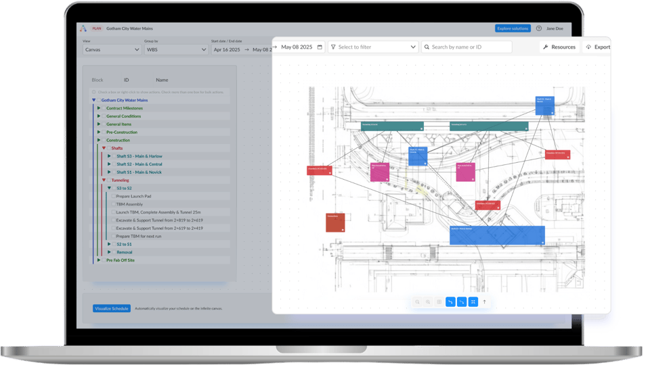Expand the S2 to S1 node
The width and height of the screenshot is (650, 365).
point(109,244)
